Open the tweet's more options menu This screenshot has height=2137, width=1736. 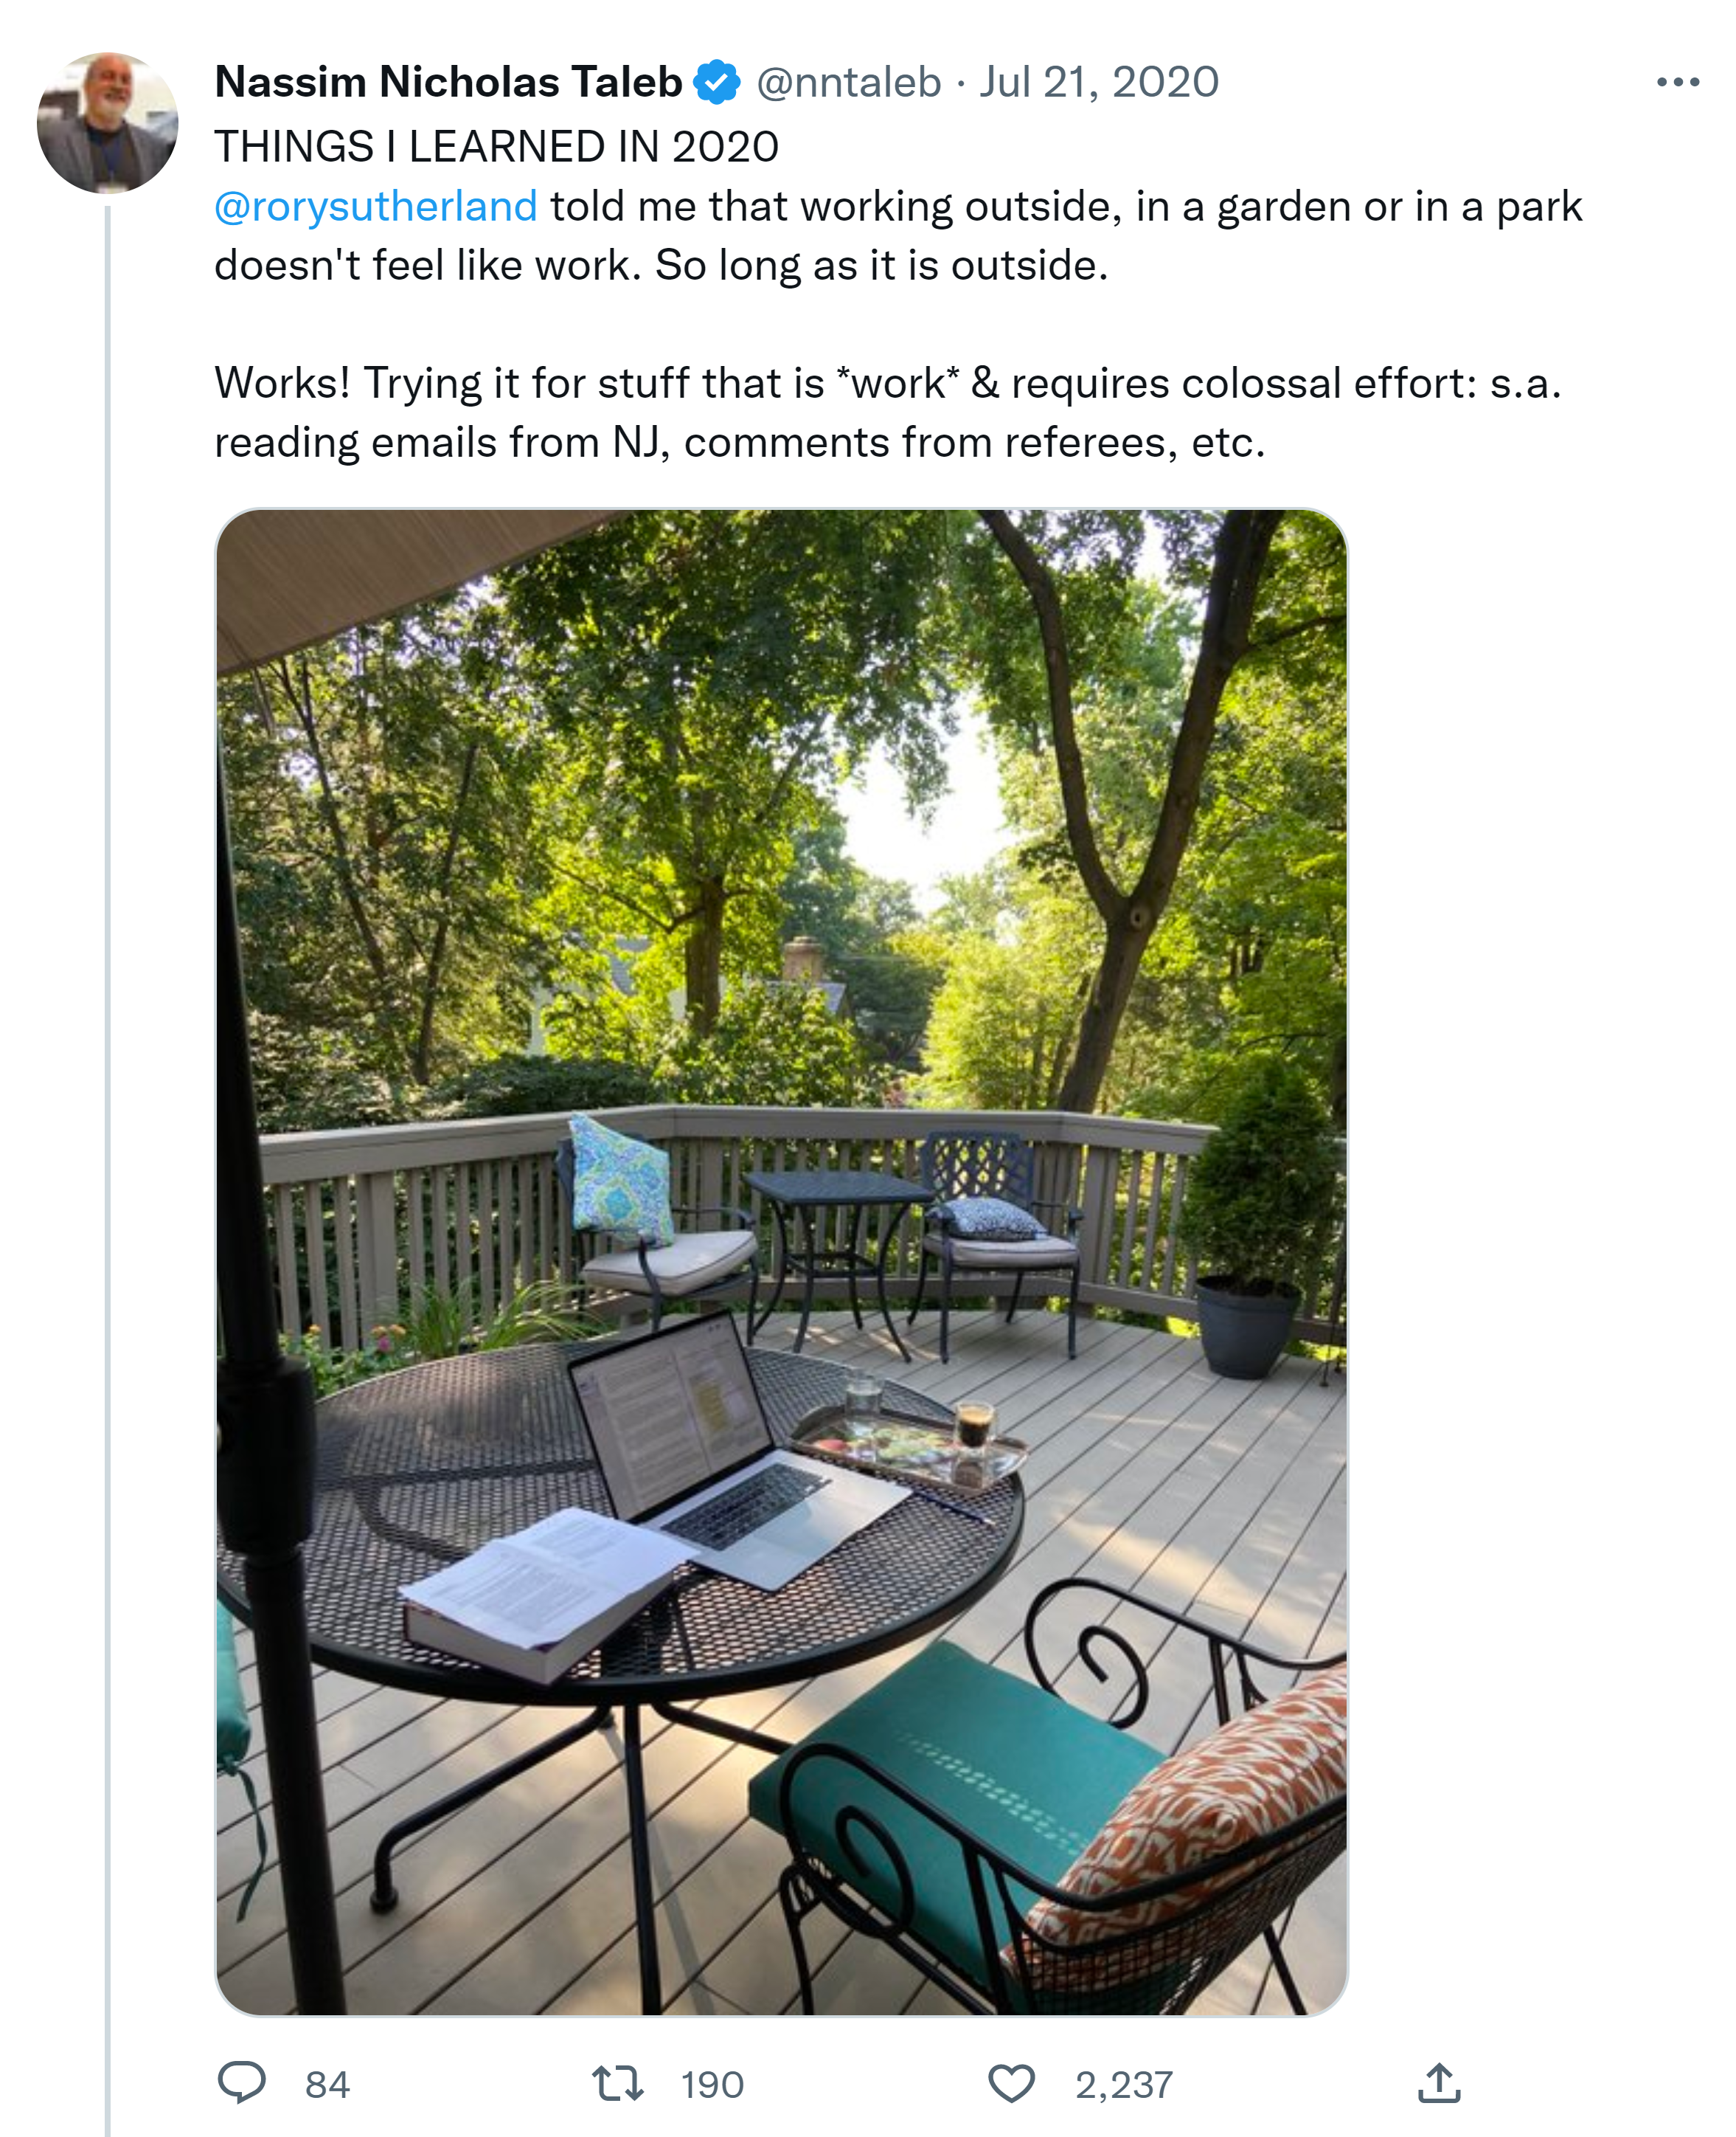pos(1677,82)
